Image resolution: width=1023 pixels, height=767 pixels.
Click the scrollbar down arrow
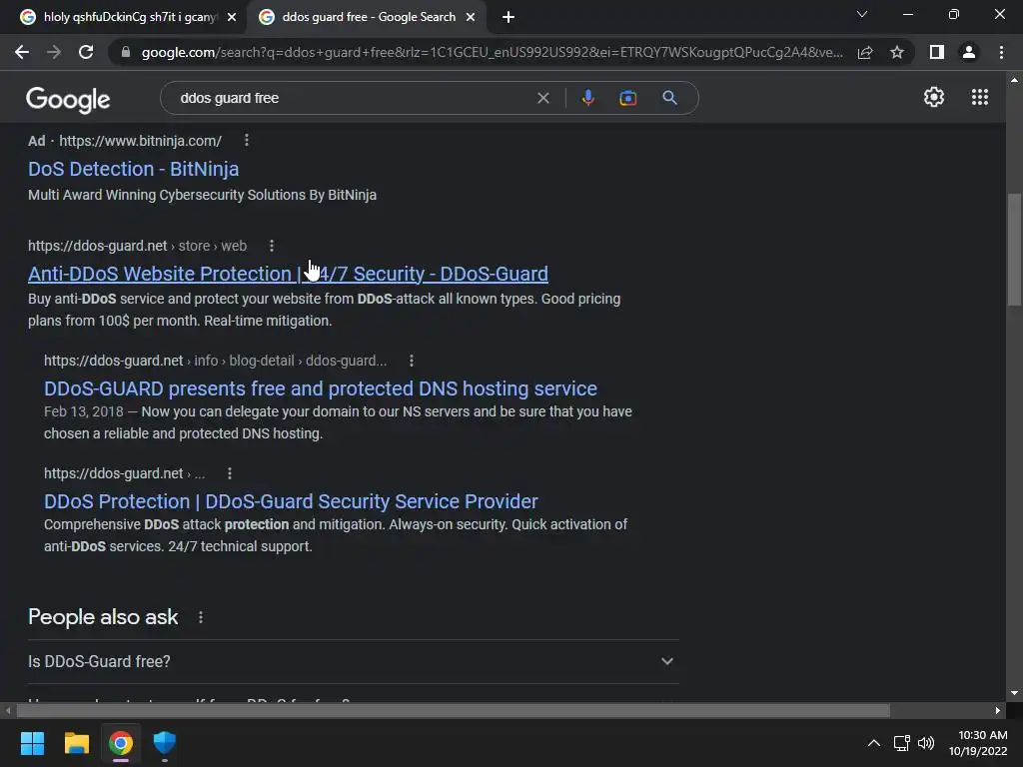1014,693
